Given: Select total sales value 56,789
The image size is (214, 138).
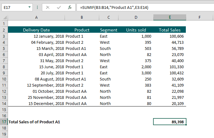Looking at the screenshot, I should (170, 49).
